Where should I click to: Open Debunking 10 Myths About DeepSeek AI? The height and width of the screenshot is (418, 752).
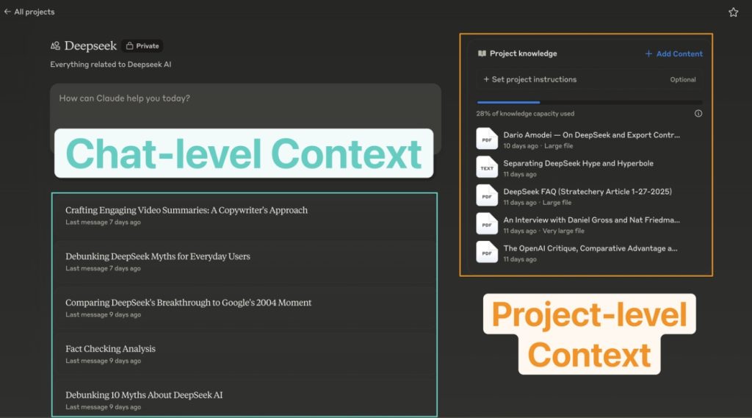coord(143,395)
